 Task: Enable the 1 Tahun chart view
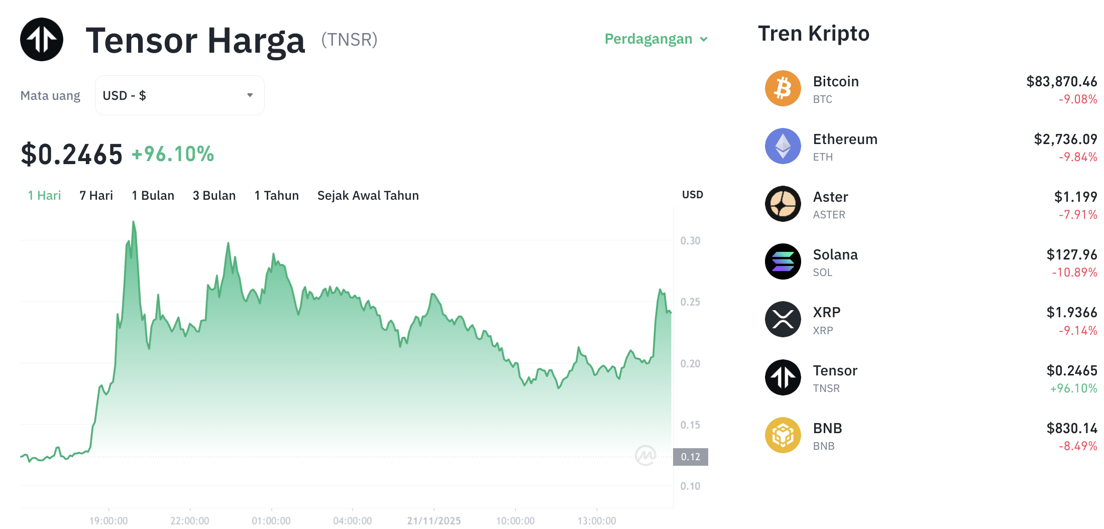tap(276, 195)
